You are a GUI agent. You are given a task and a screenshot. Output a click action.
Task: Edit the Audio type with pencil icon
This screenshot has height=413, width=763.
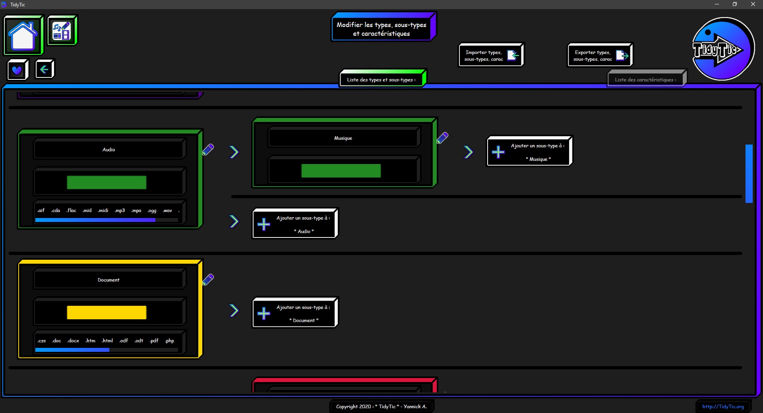pyautogui.click(x=208, y=150)
